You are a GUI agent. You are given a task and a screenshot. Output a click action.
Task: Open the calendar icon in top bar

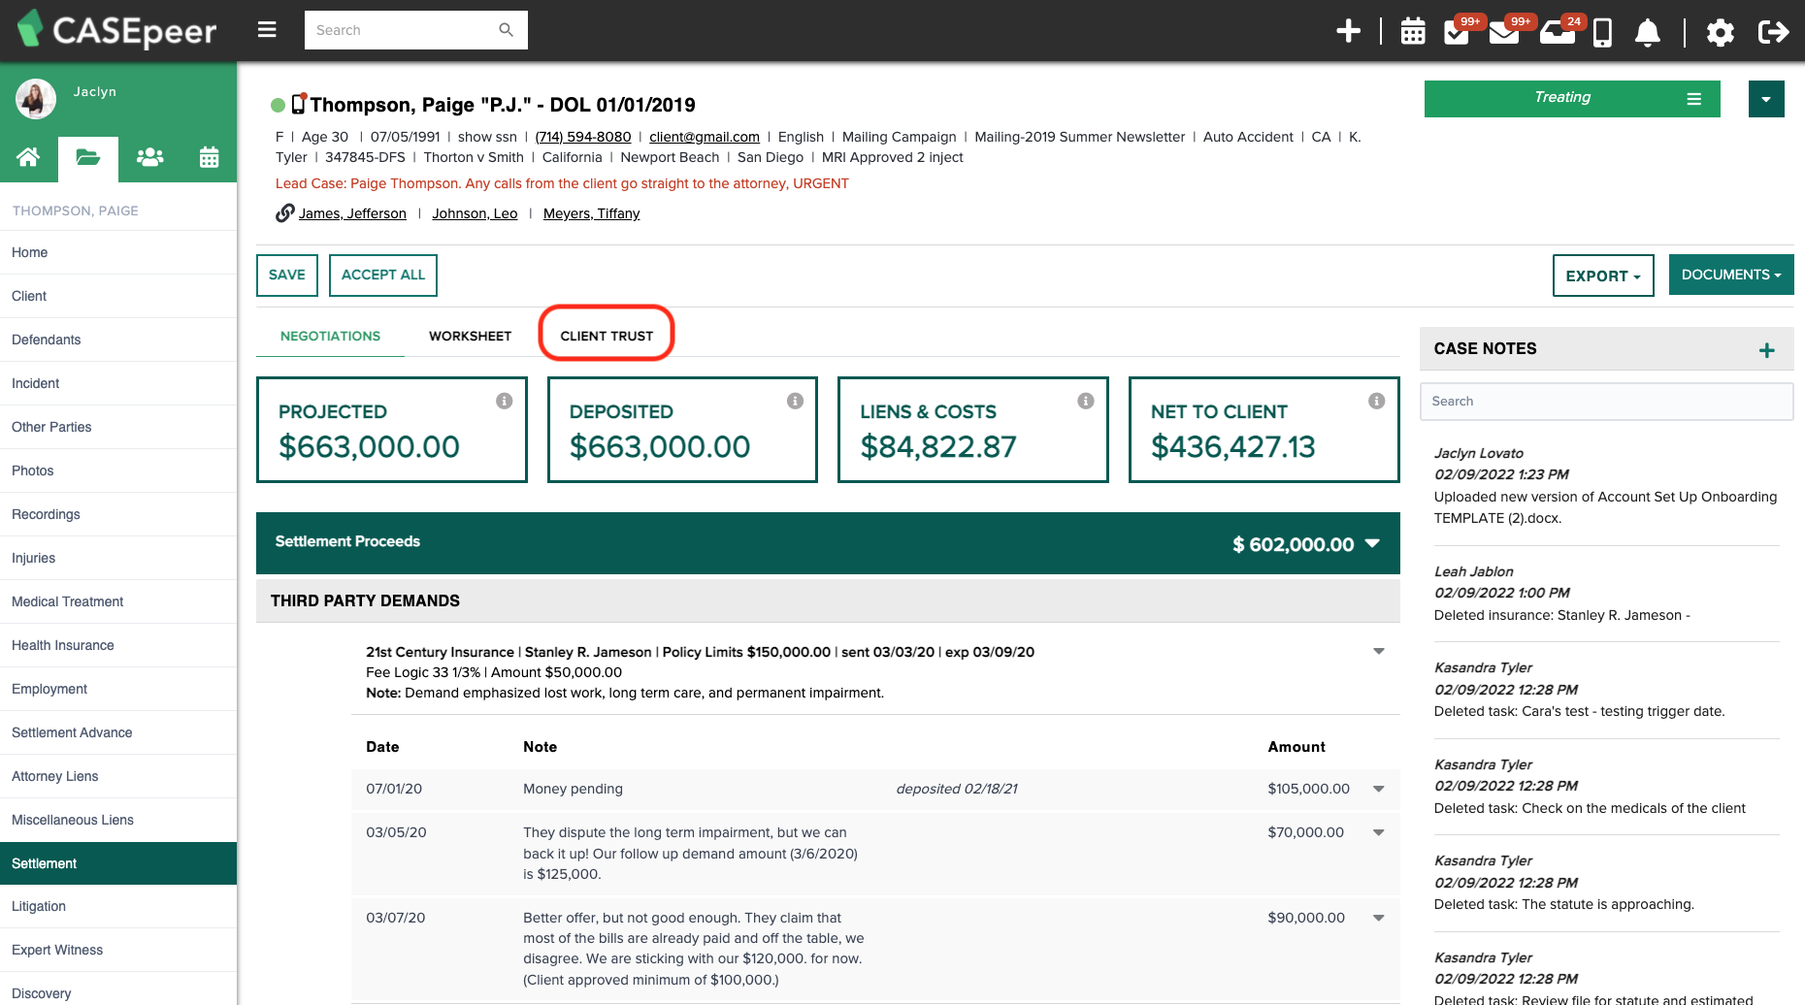[x=1413, y=32]
